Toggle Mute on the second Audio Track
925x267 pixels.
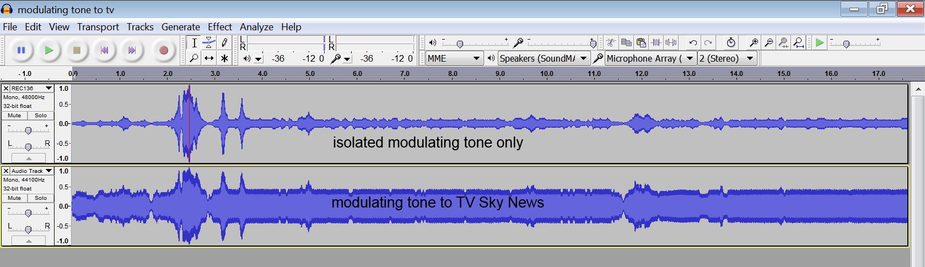pyautogui.click(x=14, y=198)
